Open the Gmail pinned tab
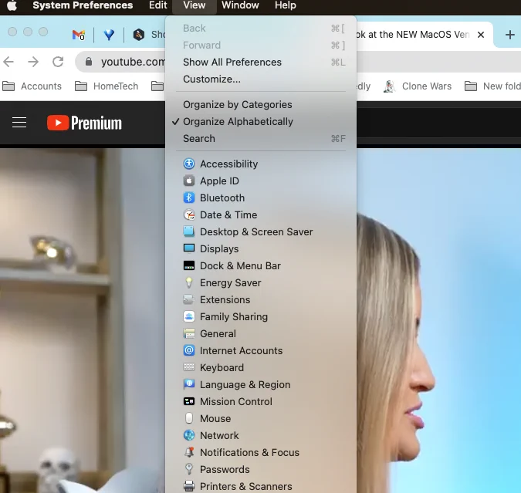Screen dimensions: 521x493 79,35
